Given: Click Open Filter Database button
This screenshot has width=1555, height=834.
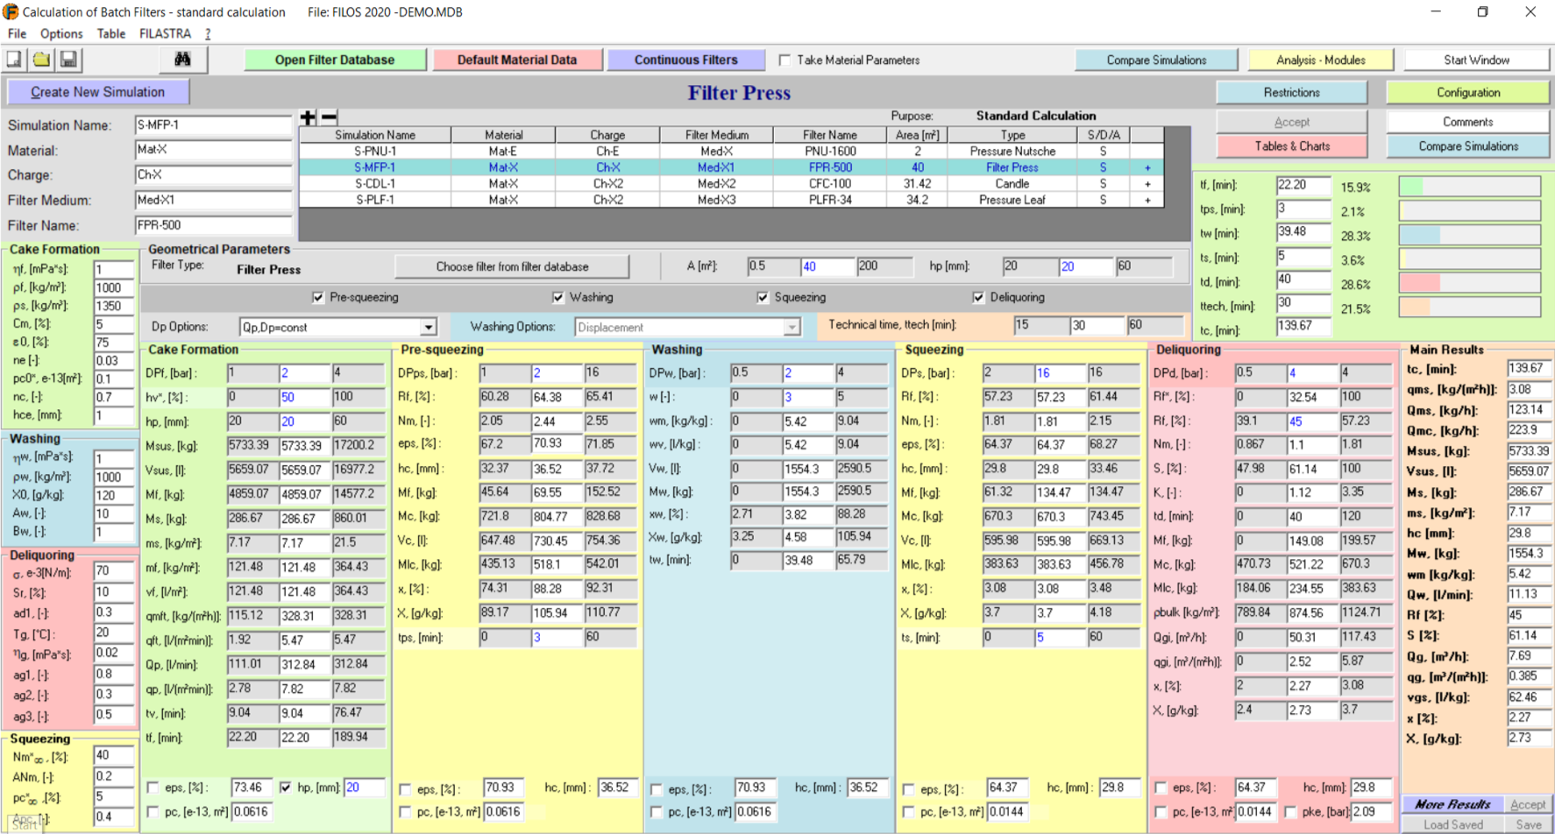Looking at the screenshot, I should pyautogui.click(x=335, y=60).
